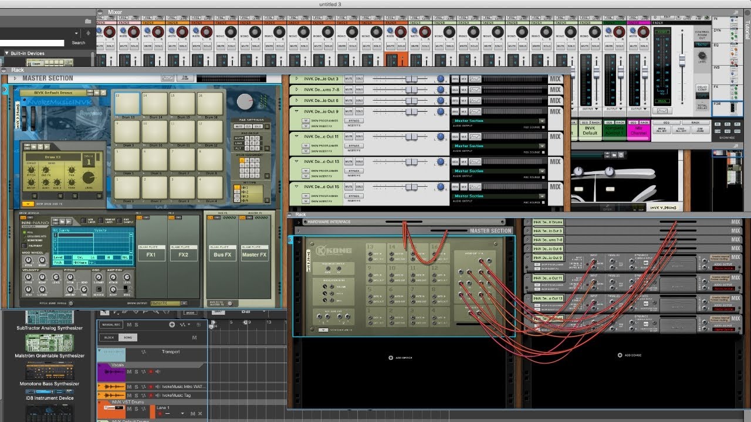Open the mixer master spectrum EQ button
751x422 pixels.
(662, 110)
